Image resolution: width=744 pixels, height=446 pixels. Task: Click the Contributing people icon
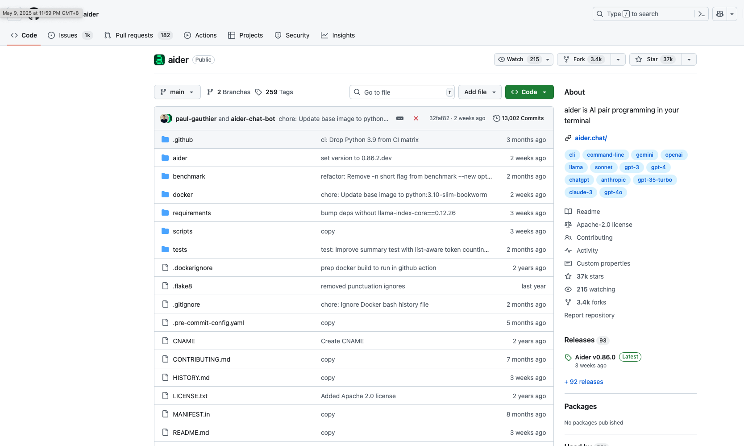[x=568, y=238]
